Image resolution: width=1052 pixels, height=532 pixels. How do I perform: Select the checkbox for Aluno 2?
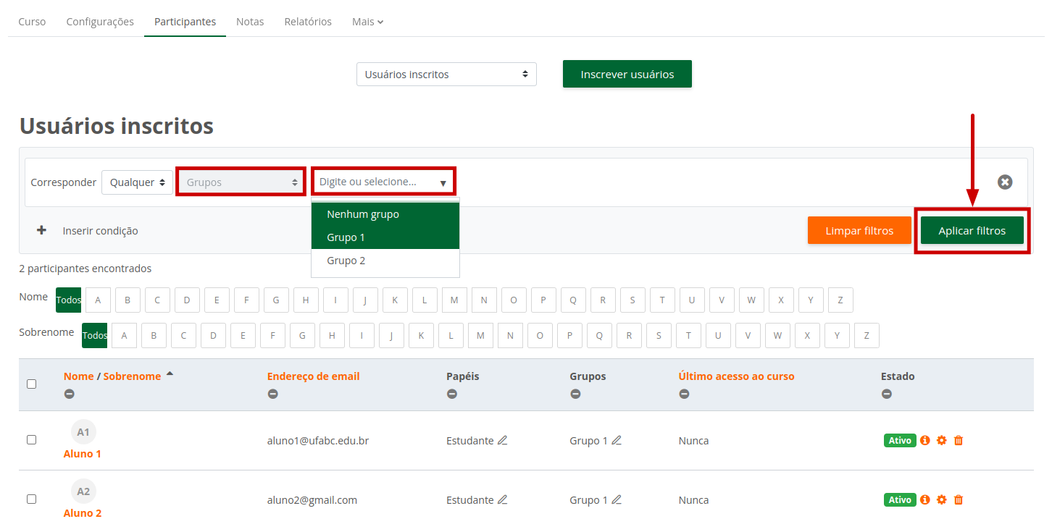coord(31,499)
